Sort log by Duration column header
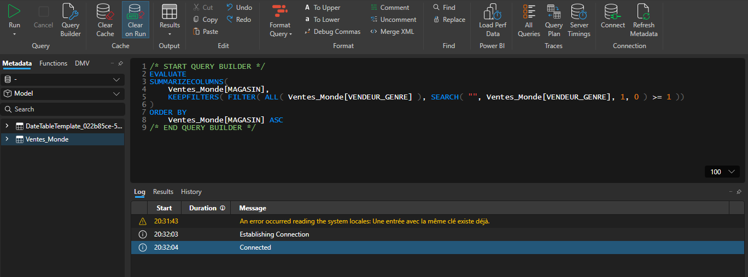Screen dimensions: 748x277 pos(206,208)
